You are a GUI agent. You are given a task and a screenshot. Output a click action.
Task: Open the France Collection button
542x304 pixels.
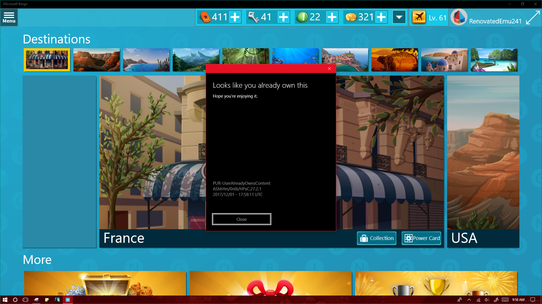[377, 238]
